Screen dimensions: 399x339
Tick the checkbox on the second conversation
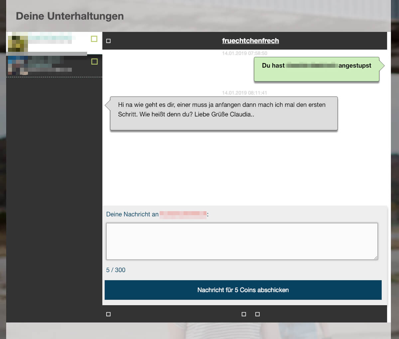[x=94, y=61]
